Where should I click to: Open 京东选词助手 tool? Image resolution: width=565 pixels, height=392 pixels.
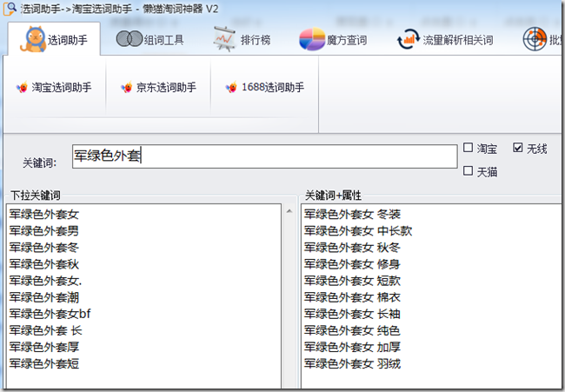coord(159,87)
